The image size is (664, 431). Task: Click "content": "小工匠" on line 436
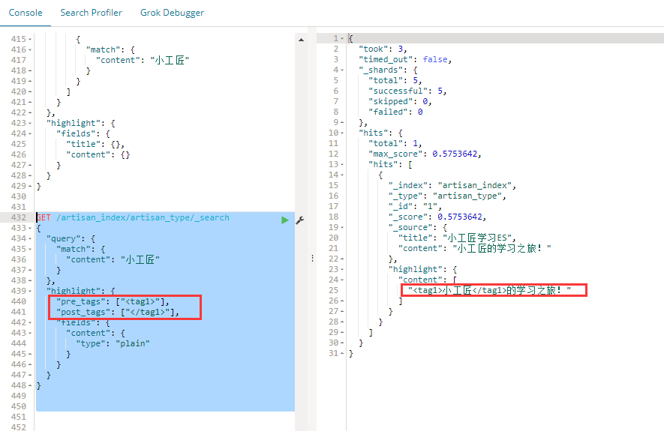(113, 259)
